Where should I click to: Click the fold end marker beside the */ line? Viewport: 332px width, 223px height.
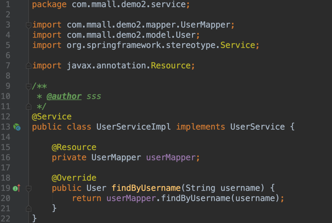29,107
